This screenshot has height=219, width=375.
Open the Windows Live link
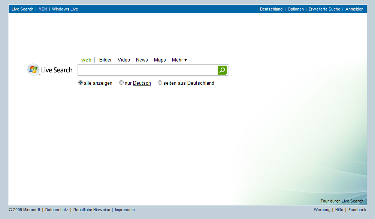(x=65, y=9)
